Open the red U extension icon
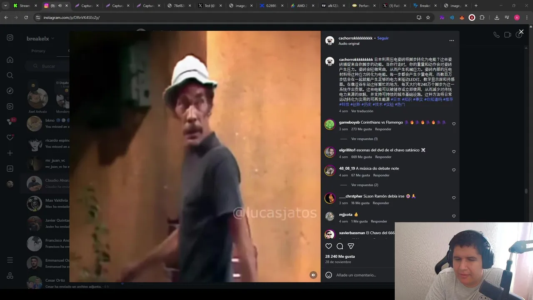The height and width of the screenshot is (300, 533). [x=472, y=17]
